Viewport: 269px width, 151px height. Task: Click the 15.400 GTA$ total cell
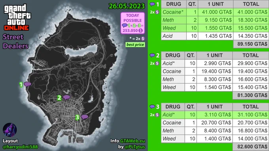[251, 88]
